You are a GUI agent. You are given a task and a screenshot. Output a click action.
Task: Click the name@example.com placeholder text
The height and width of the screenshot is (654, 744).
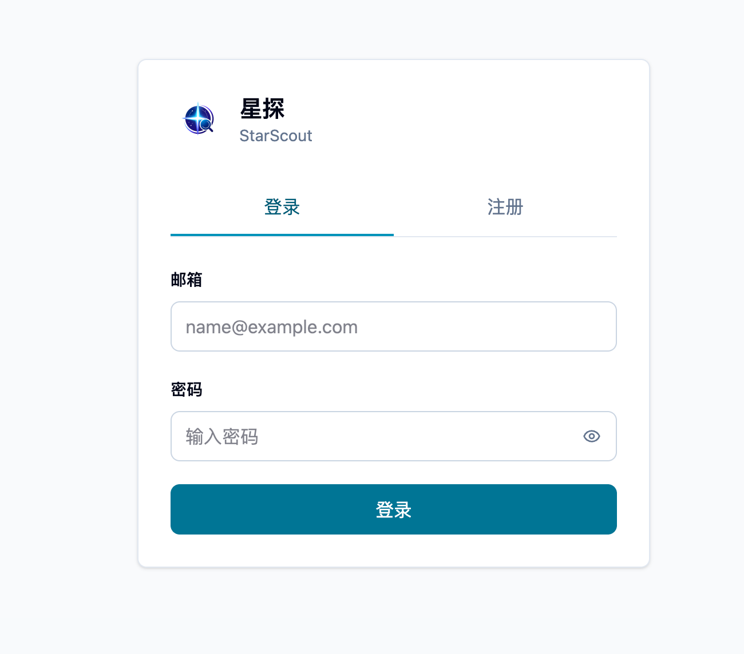click(272, 327)
